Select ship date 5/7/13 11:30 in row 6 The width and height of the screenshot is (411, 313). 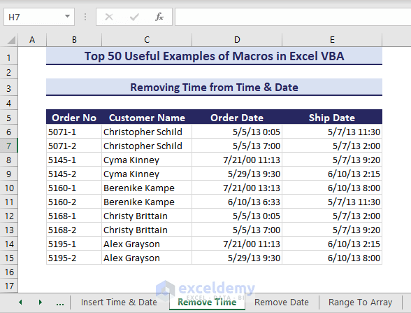(x=332, y=132)
